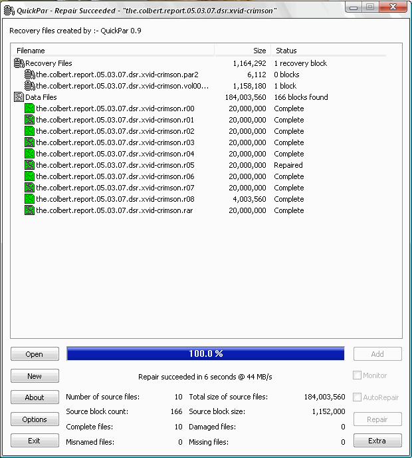The width and height of the screenshot is (412, 458).
Task: Click the 1,164,292 size value
Action: 249,63
